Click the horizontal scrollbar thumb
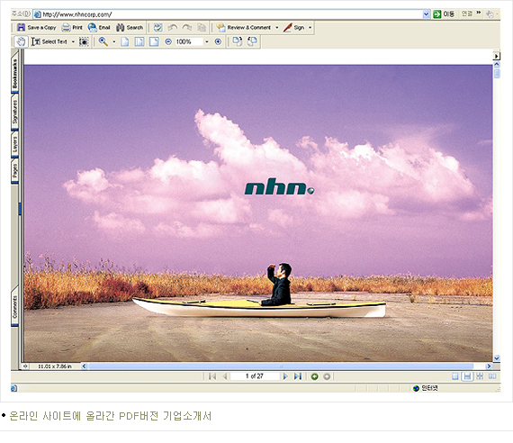513x443 pixels. [x=281, y=366]
